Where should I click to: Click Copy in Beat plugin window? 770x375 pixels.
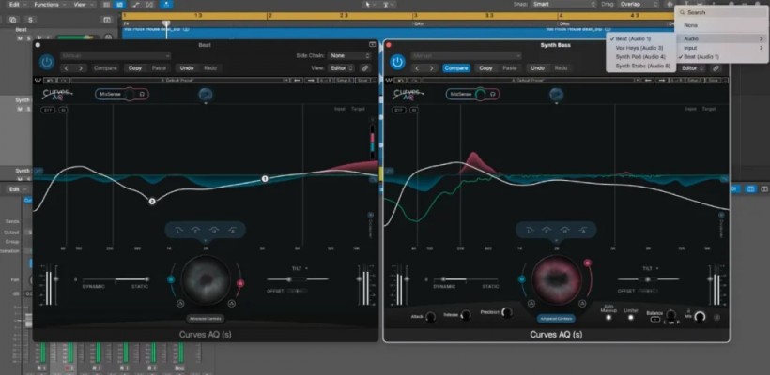[135, 68]
